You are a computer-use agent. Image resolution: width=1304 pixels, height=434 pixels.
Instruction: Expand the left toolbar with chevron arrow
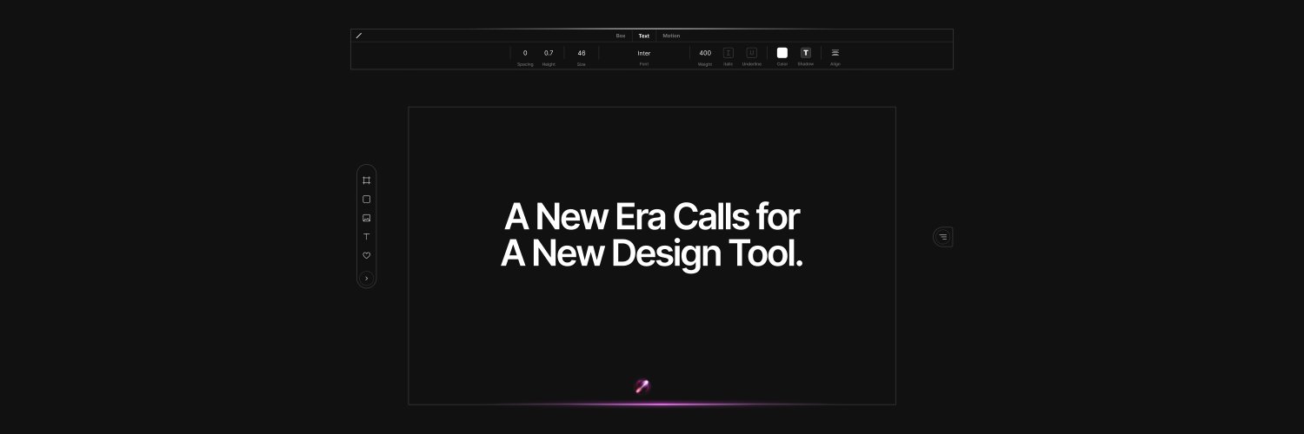tap(366, 279)
